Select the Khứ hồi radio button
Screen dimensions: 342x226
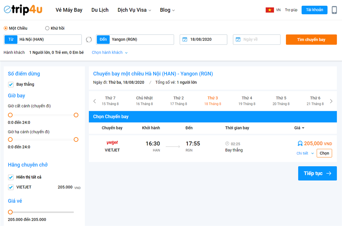[x=46, y=28]
